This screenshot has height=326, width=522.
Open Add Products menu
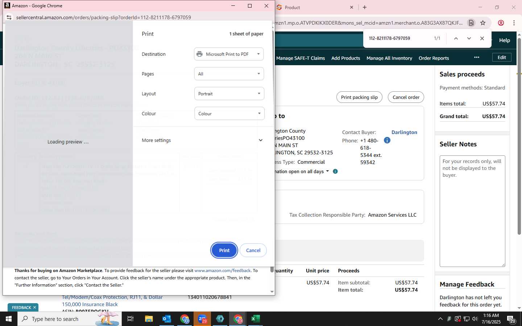click(x=345, y=58)
